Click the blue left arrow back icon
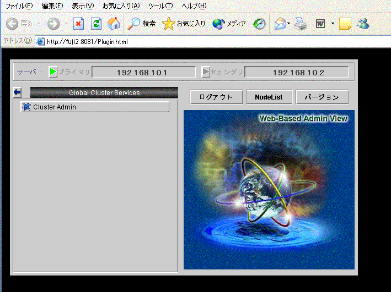This screenshot has width=391, height=292. 17,92
